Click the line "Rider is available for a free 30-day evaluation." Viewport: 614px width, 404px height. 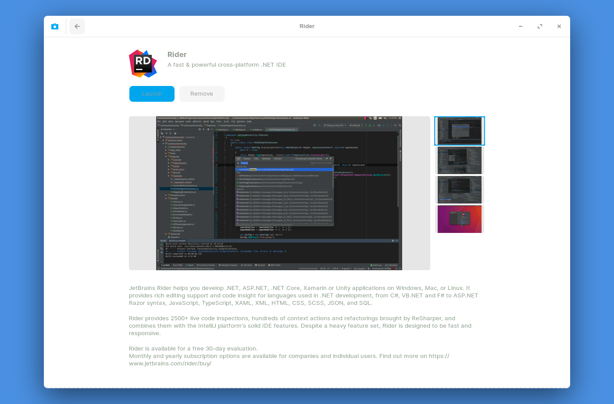(x=193, y=349)
